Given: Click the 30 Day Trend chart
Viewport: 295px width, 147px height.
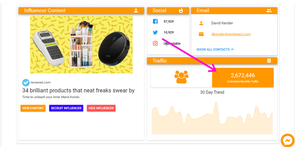Looking at the screenshot, I should (212, 119).
